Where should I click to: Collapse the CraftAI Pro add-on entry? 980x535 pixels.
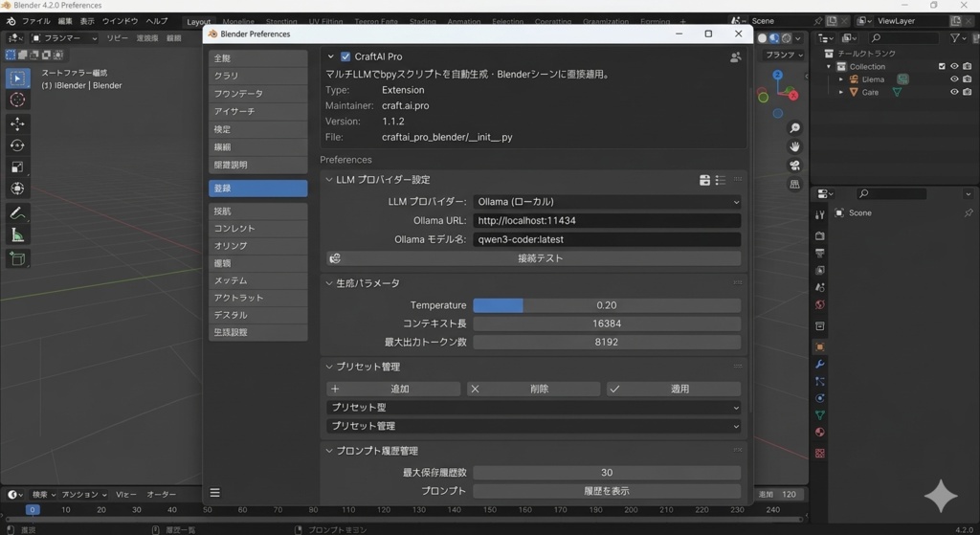[x=330, y=56]
